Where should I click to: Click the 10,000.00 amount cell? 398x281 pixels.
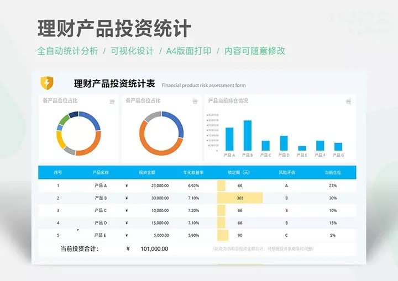pos(160,210)
